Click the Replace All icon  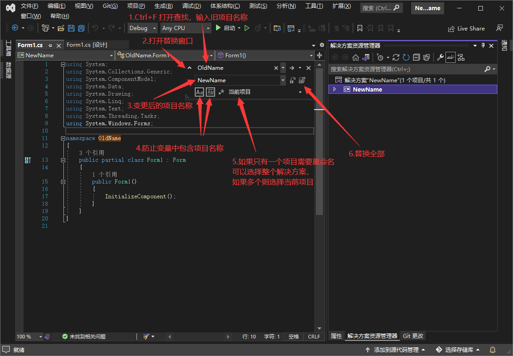(302, 80)
